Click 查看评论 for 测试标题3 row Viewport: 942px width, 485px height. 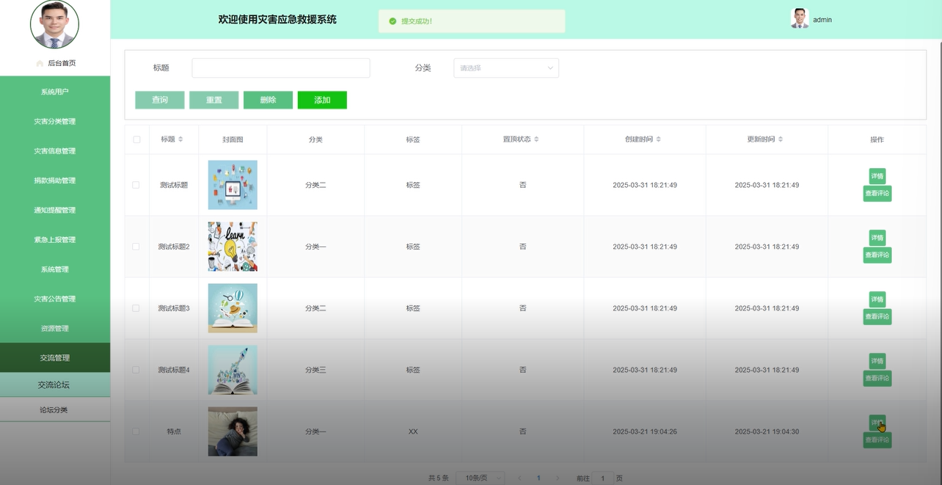[877, 317]
